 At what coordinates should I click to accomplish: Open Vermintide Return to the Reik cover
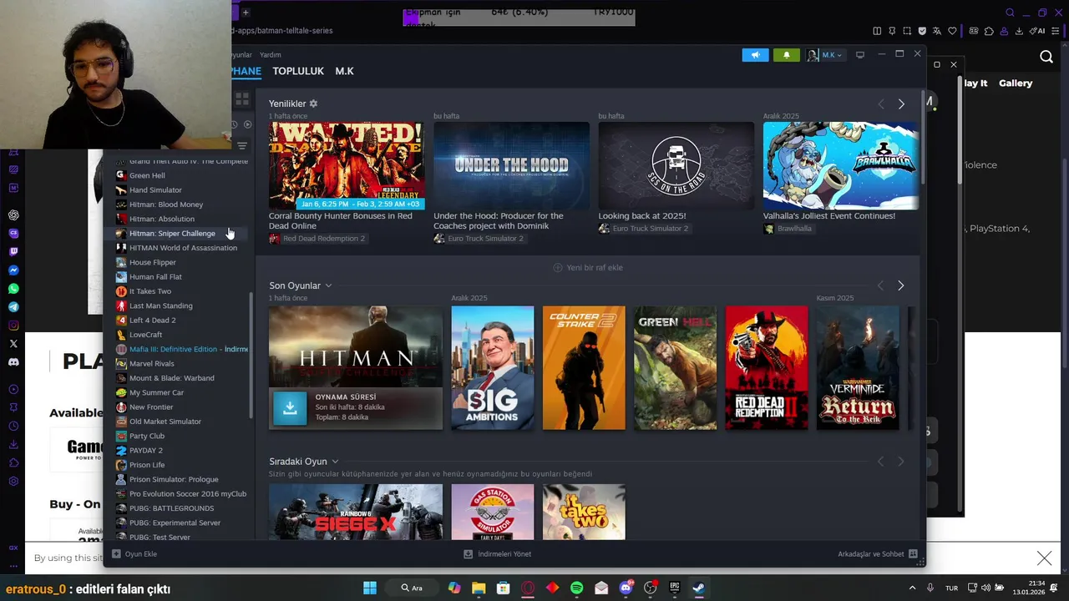tap(858, 368)
